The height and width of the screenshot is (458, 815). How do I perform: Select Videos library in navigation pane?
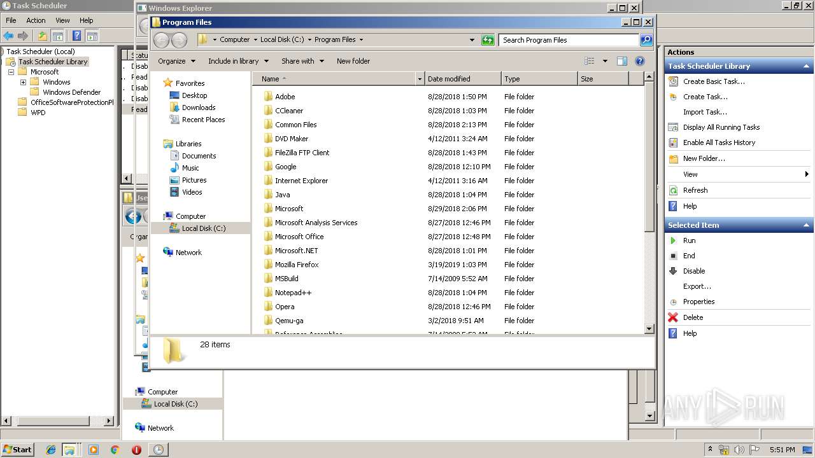(x=192, y=192)
